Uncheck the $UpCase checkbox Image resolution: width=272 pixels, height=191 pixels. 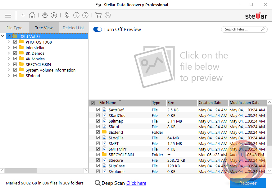click(x=98, y=165)
